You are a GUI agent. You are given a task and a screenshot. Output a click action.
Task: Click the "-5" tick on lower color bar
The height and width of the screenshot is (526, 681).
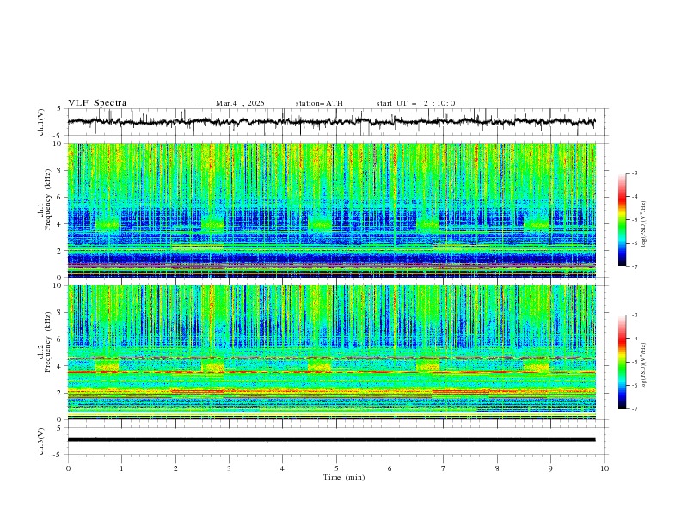634,362
